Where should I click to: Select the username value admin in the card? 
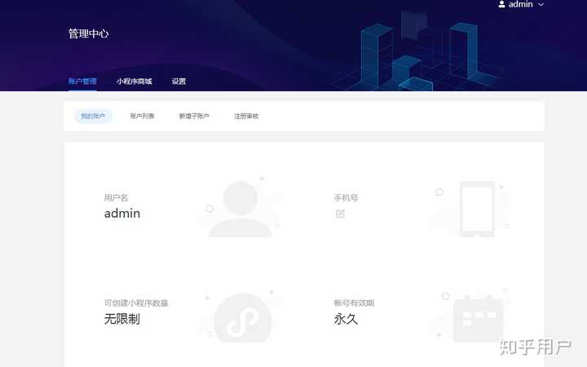pyautogui.click(x=122, y=214)
